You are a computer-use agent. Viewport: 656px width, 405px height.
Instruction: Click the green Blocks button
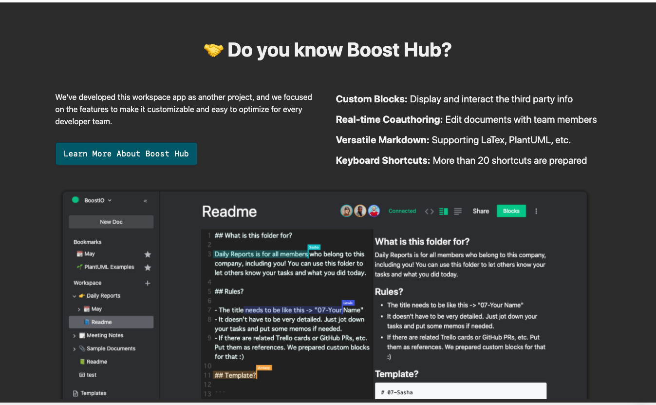coord(511,211)
